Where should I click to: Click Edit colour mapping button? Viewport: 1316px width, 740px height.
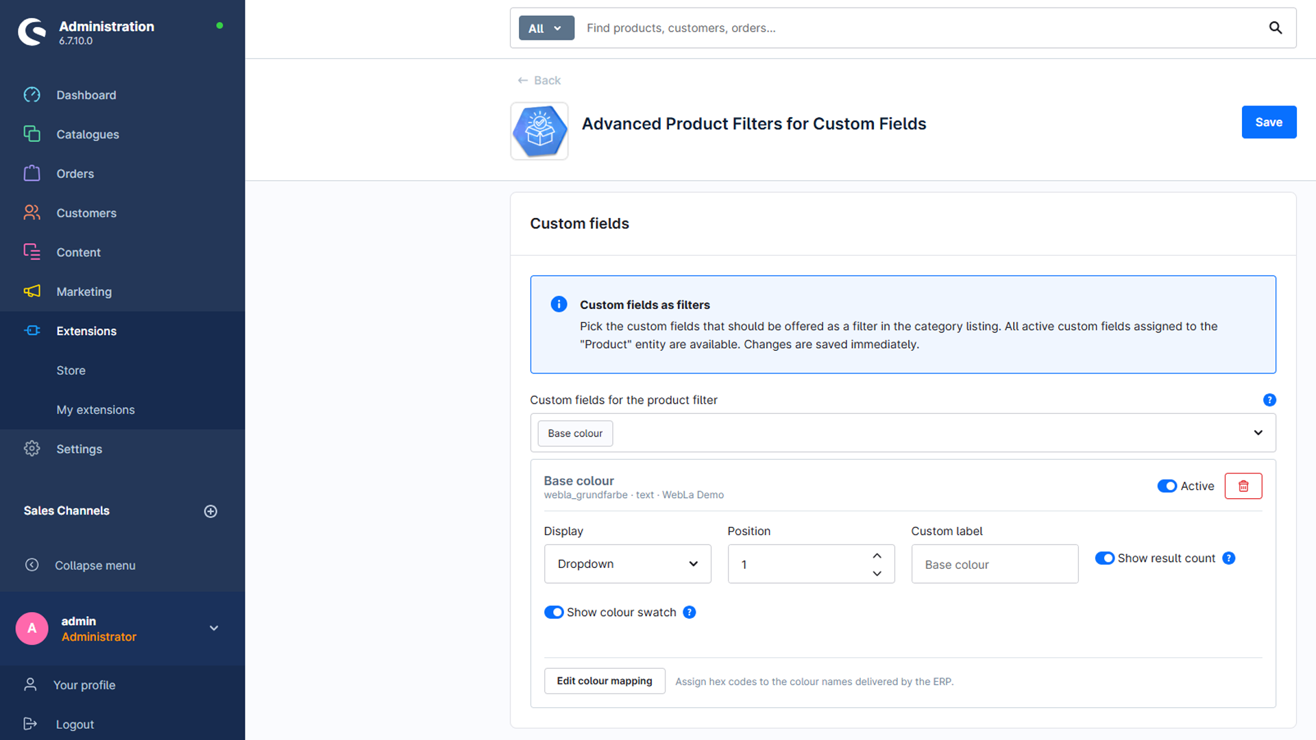tap(605, 681)
